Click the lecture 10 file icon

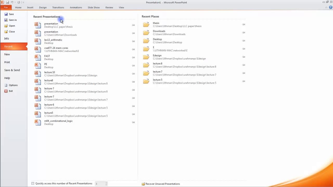click(x=38, y=74)
